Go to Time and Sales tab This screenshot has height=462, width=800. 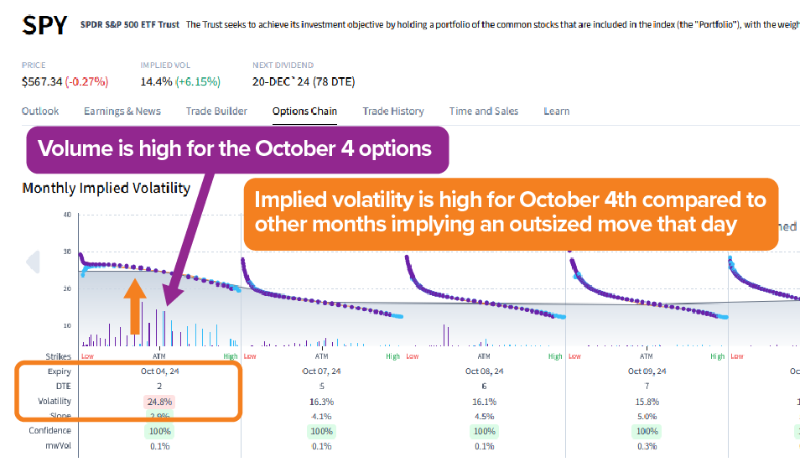(x=484, y=112)
